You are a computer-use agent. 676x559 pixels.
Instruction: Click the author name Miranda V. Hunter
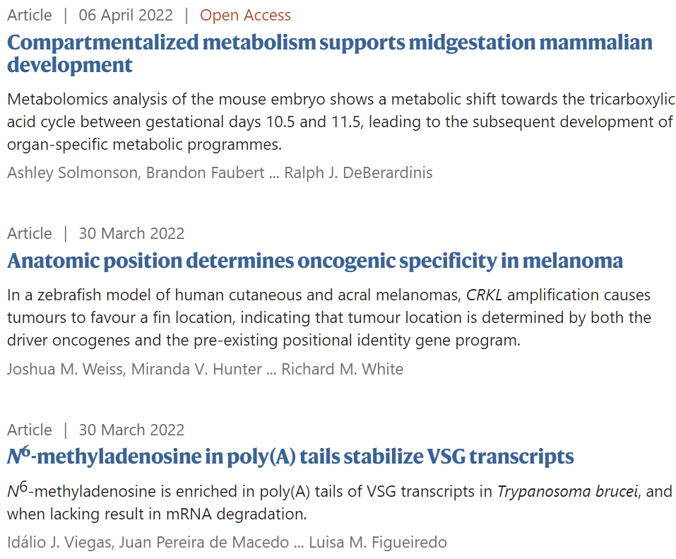pyautogui.click(x=196, y=369)
